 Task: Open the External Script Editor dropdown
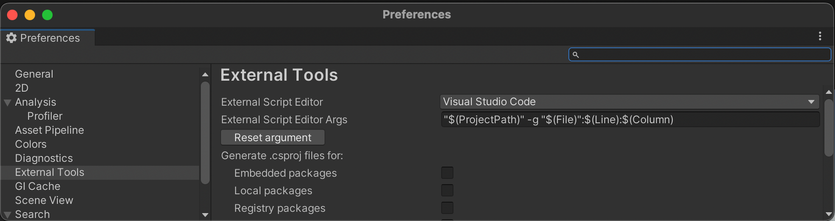click(x=629, y=102)
